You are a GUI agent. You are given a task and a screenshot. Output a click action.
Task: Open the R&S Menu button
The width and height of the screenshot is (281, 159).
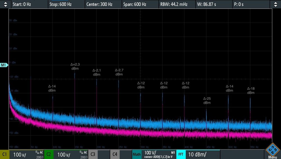pyautogui.click(x=272, y=151)
